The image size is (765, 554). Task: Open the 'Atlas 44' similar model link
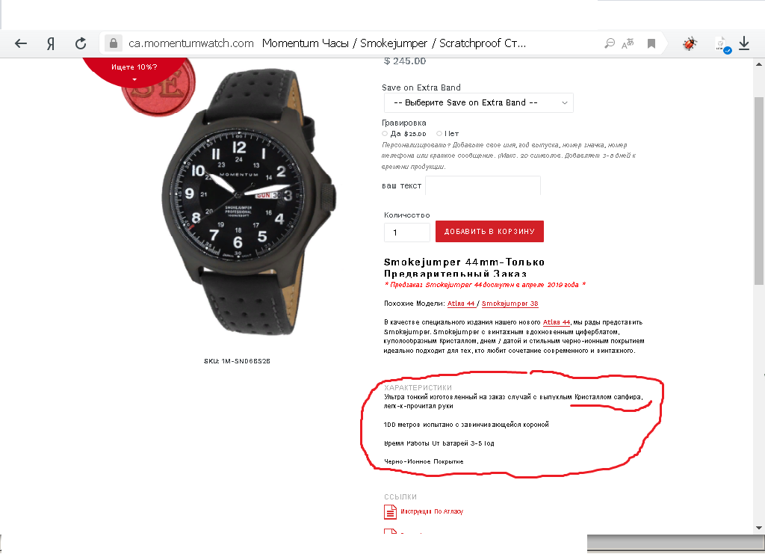[x=461, y=303]
